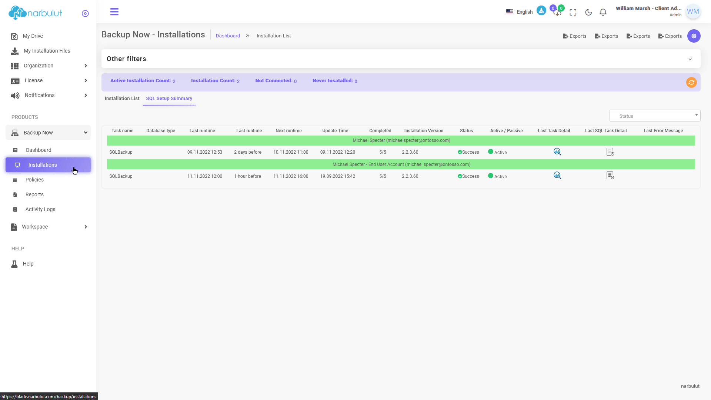Viewport: 711px width, 400px height.
Task: Click SQLBackup in the 09.11.2022 12:53 row
Action: click(121, 152)
